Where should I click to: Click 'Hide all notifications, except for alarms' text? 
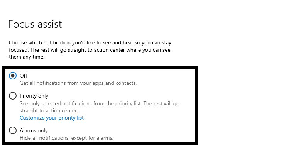tap(66, 138)
